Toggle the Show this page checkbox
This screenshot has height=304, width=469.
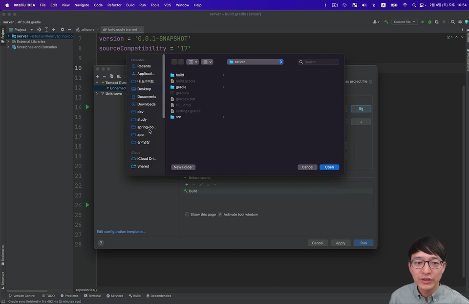click(x=187, y=215)
